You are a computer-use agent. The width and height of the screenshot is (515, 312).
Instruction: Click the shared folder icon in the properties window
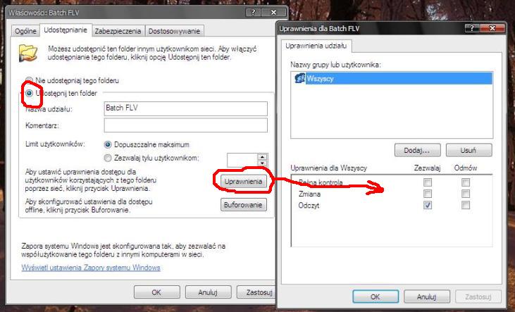[28, 53]
